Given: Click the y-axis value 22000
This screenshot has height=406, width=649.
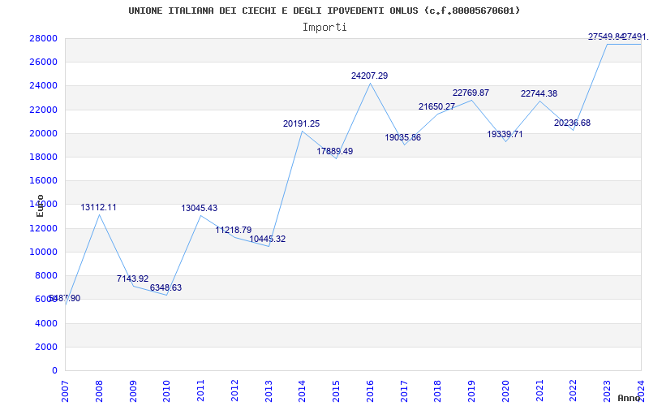Looking at the screenshot, I should coord(43,110).
